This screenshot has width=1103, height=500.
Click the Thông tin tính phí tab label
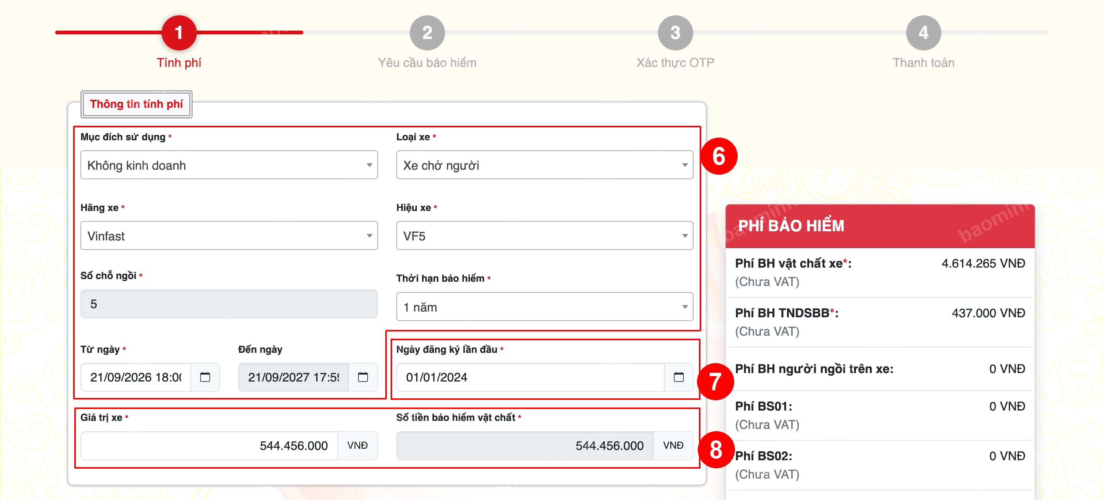point(136,104)
